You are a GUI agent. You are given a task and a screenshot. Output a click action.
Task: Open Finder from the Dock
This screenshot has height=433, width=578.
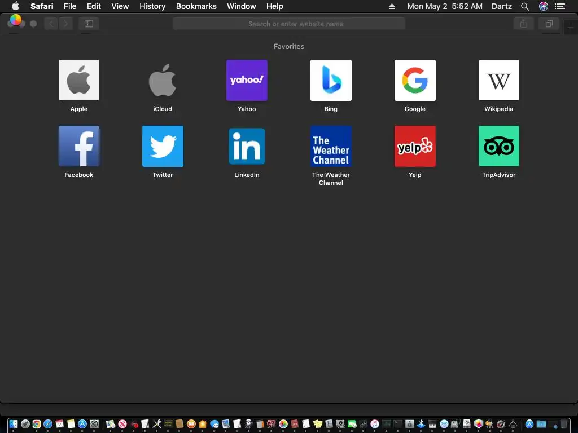(x=14, y=424)
